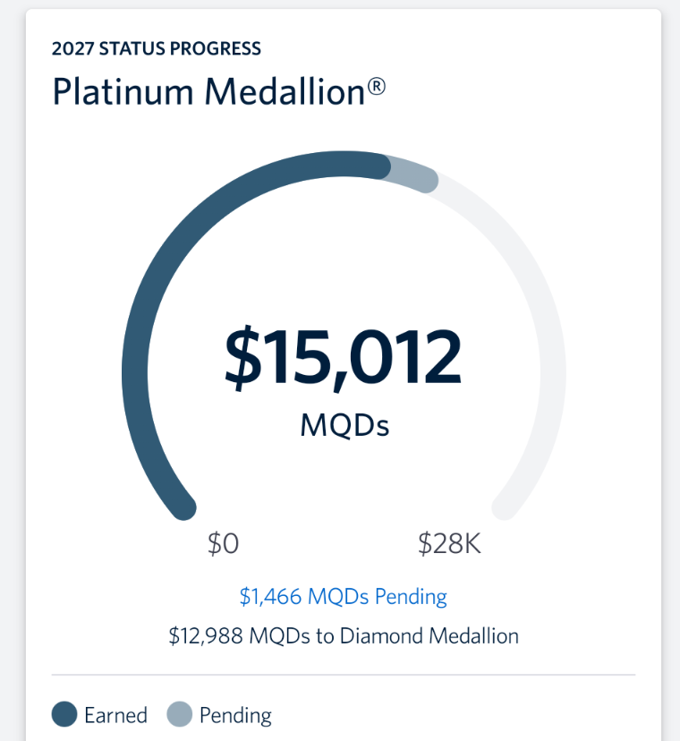Click the MQDs unit label under total

click(x=344, y=425)
